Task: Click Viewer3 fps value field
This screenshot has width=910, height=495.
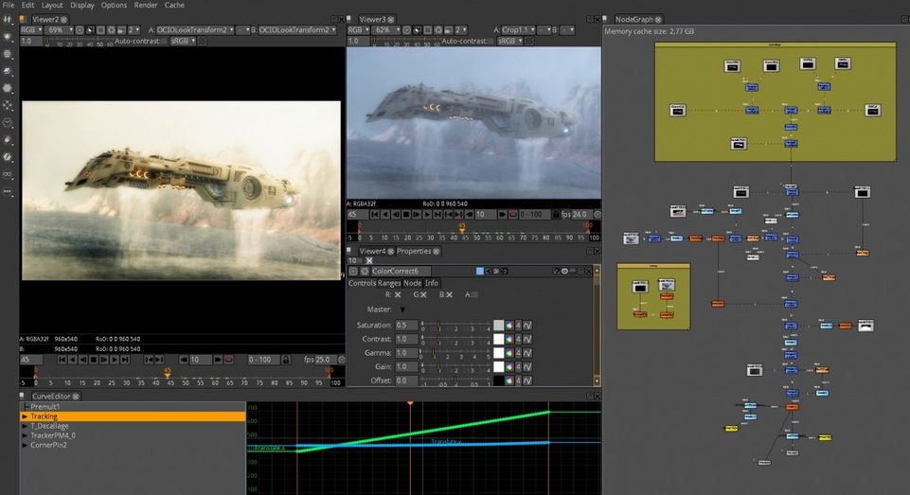Action: click(x=581, y=214)
